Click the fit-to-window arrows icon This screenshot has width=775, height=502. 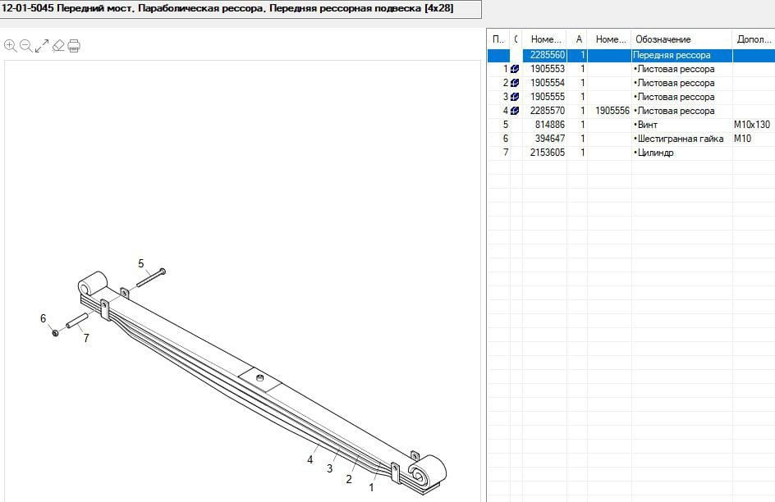pyautogui.click(x=41, y=46)
